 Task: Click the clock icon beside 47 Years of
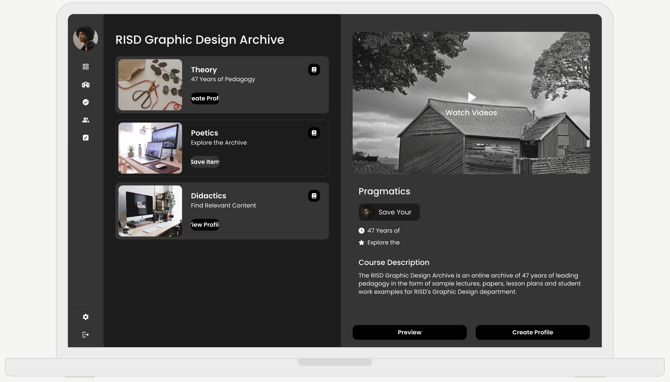coord(361,231)
